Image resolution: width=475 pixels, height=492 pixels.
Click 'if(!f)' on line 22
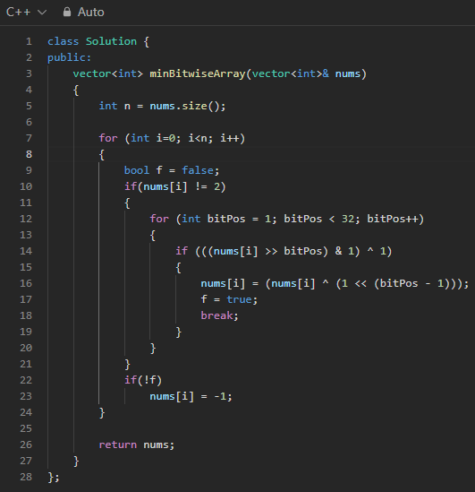coord(143,380)
